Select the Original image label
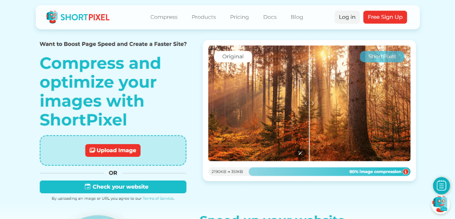Viewport: 455px width, 219px height. 233,57
